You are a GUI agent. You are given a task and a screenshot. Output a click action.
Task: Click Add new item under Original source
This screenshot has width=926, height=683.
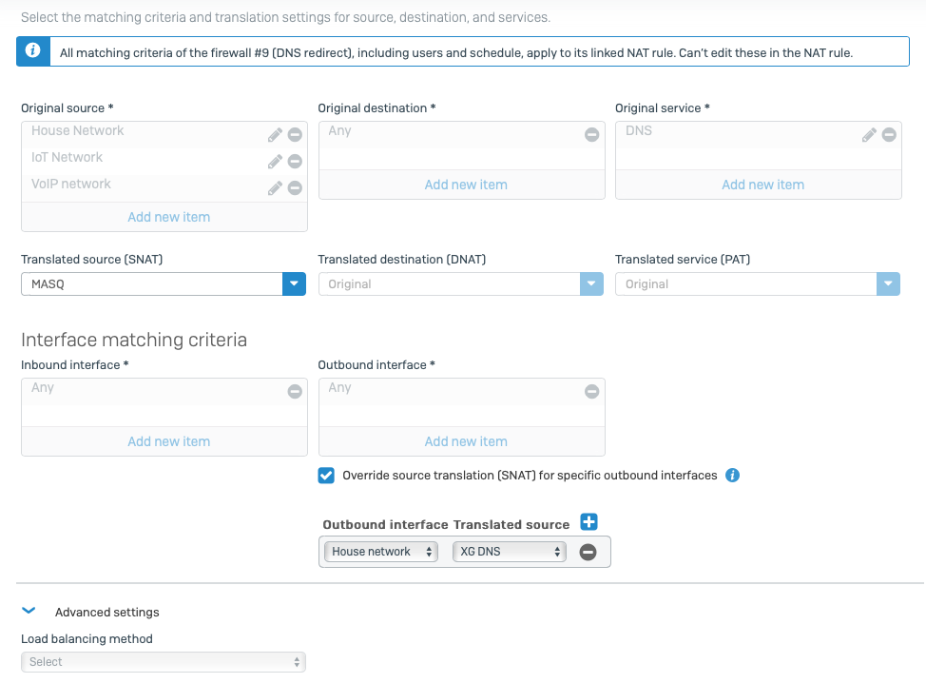(169, 217)
